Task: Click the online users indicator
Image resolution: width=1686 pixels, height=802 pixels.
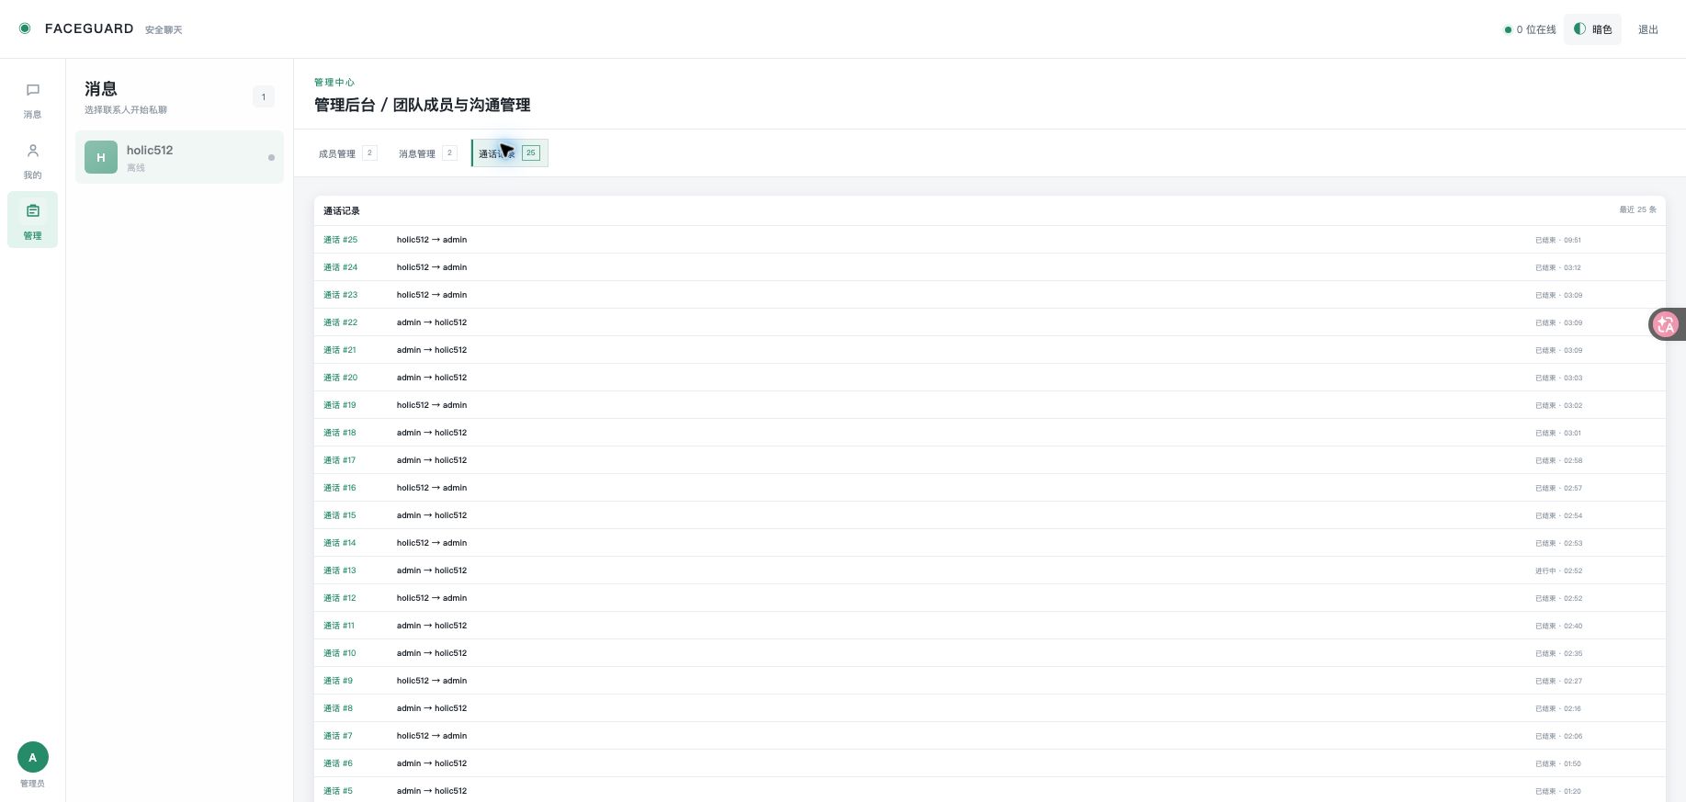Action: pyautogui.click(x=1530, y=29)
